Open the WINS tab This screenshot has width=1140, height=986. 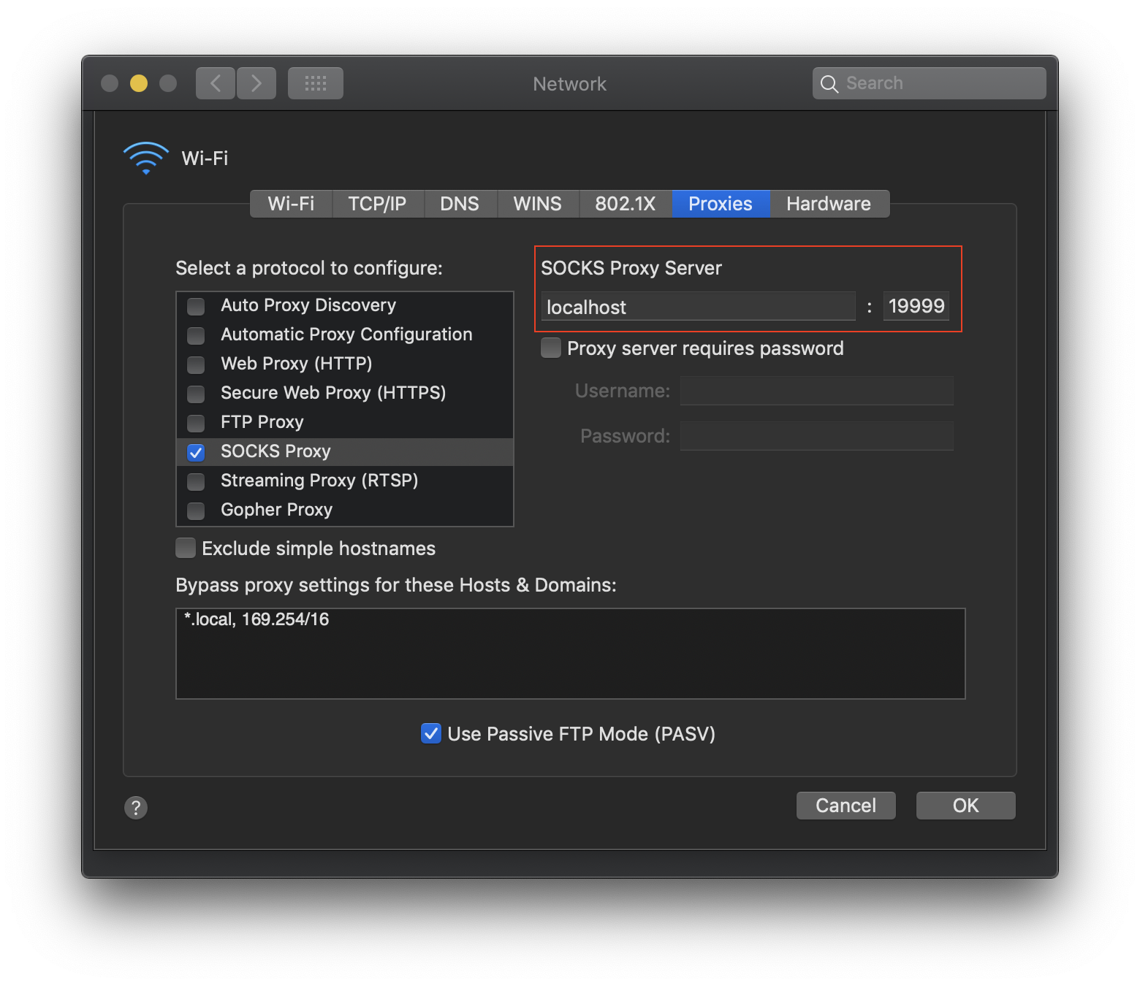538,204
